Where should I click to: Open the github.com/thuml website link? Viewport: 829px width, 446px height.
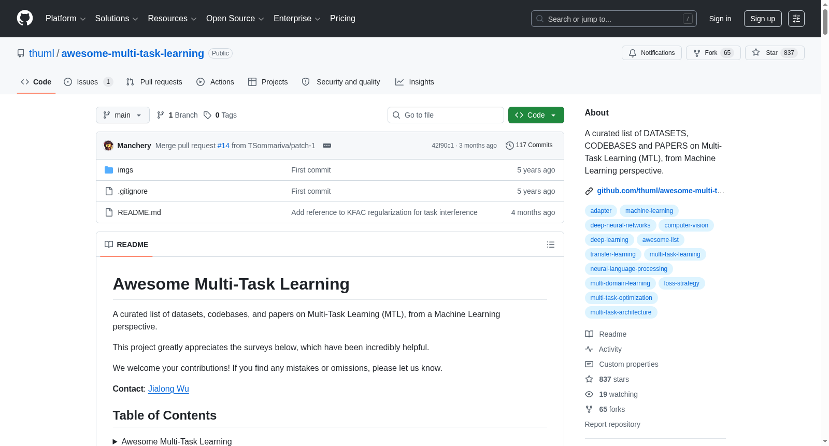point(660,191)
